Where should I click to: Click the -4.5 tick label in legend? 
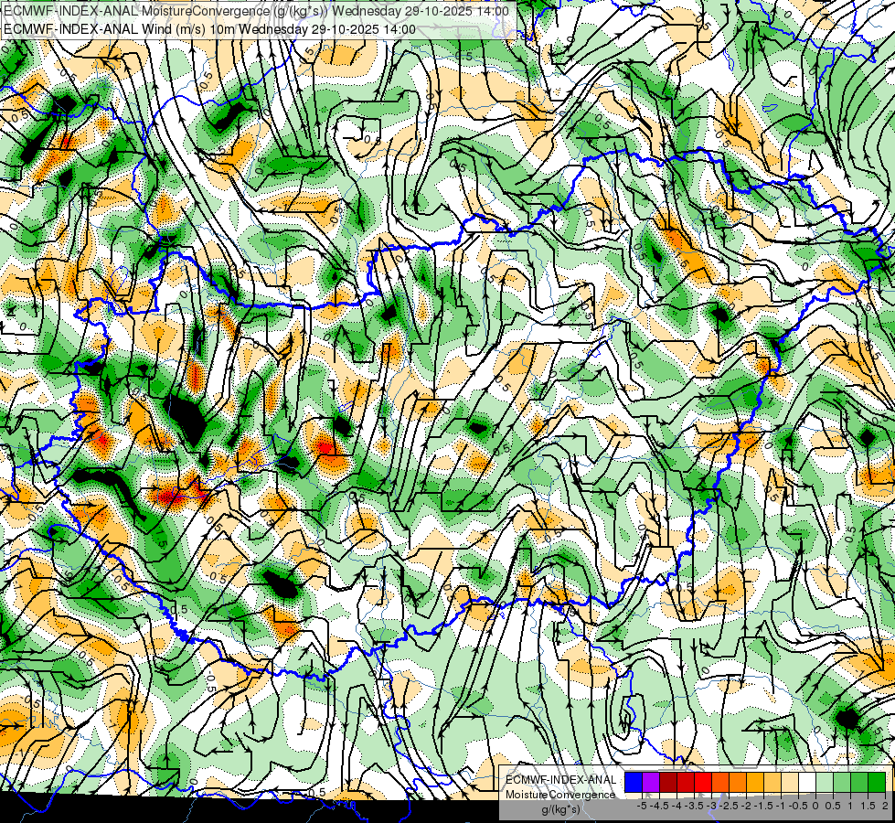point(660,806)
